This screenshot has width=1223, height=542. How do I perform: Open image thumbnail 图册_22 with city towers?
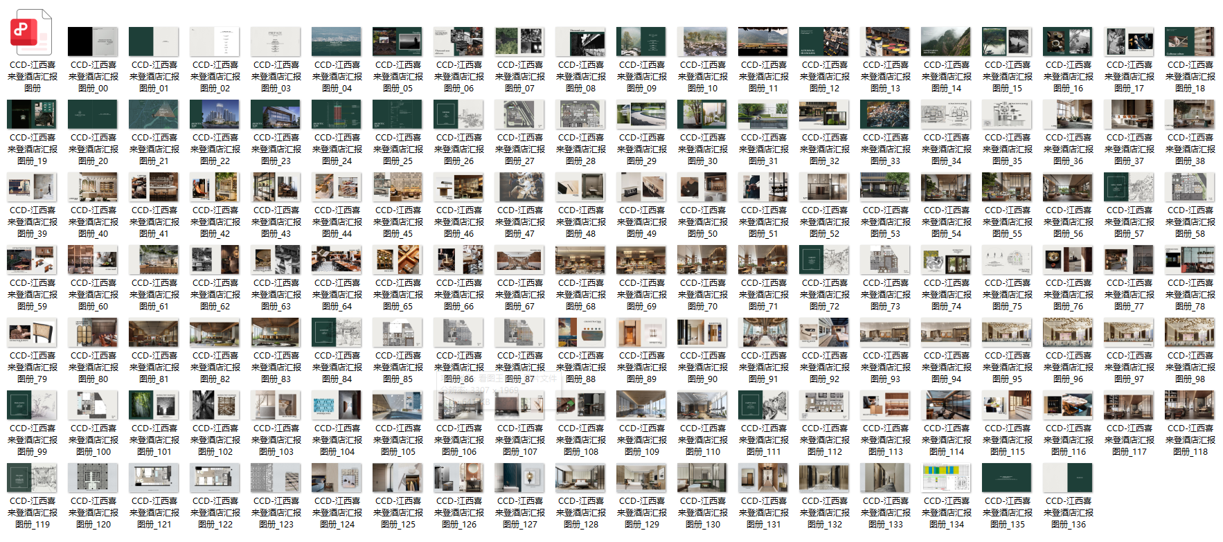coord(215,114)
